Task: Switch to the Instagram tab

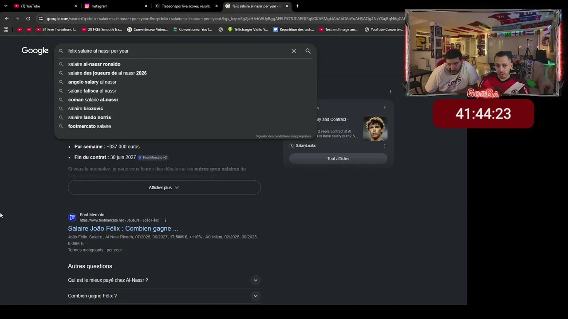Action: (x=115, y=6)
